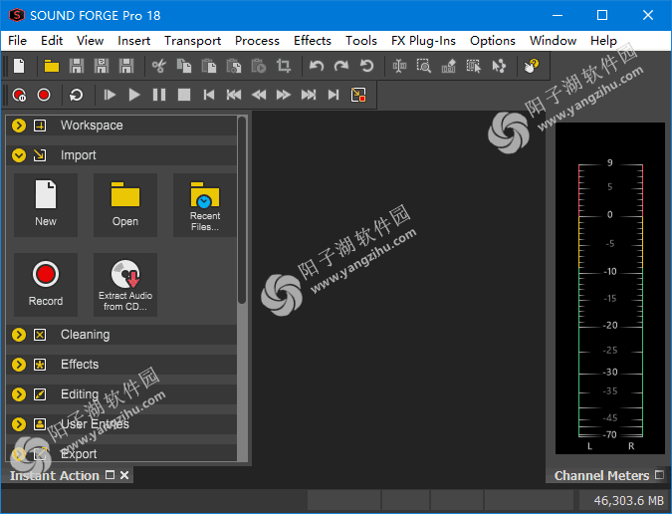The height and width of the screenshot is (514, 672).
Task: Click the yellow arrow icon with red square in transport bar
Action: [358, 95]
